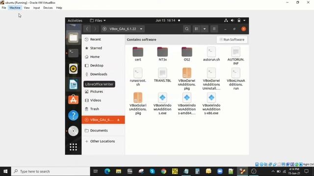Image resolution: width=314 pixels, height=176 pixels.
Task: Open Terminal from the Ubuntu dock
Action: 73,53
